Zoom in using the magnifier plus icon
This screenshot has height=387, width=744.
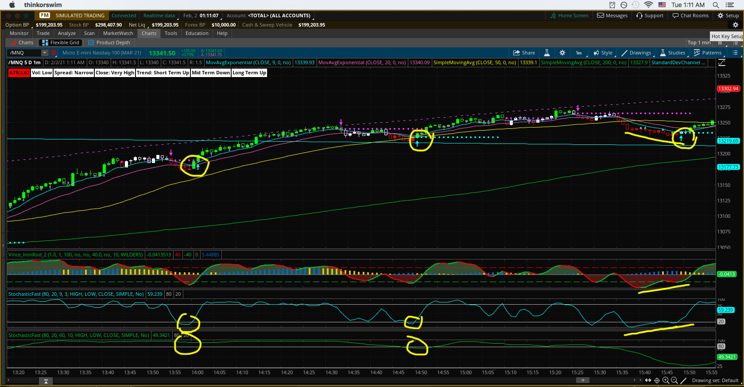tap(666, 380)
